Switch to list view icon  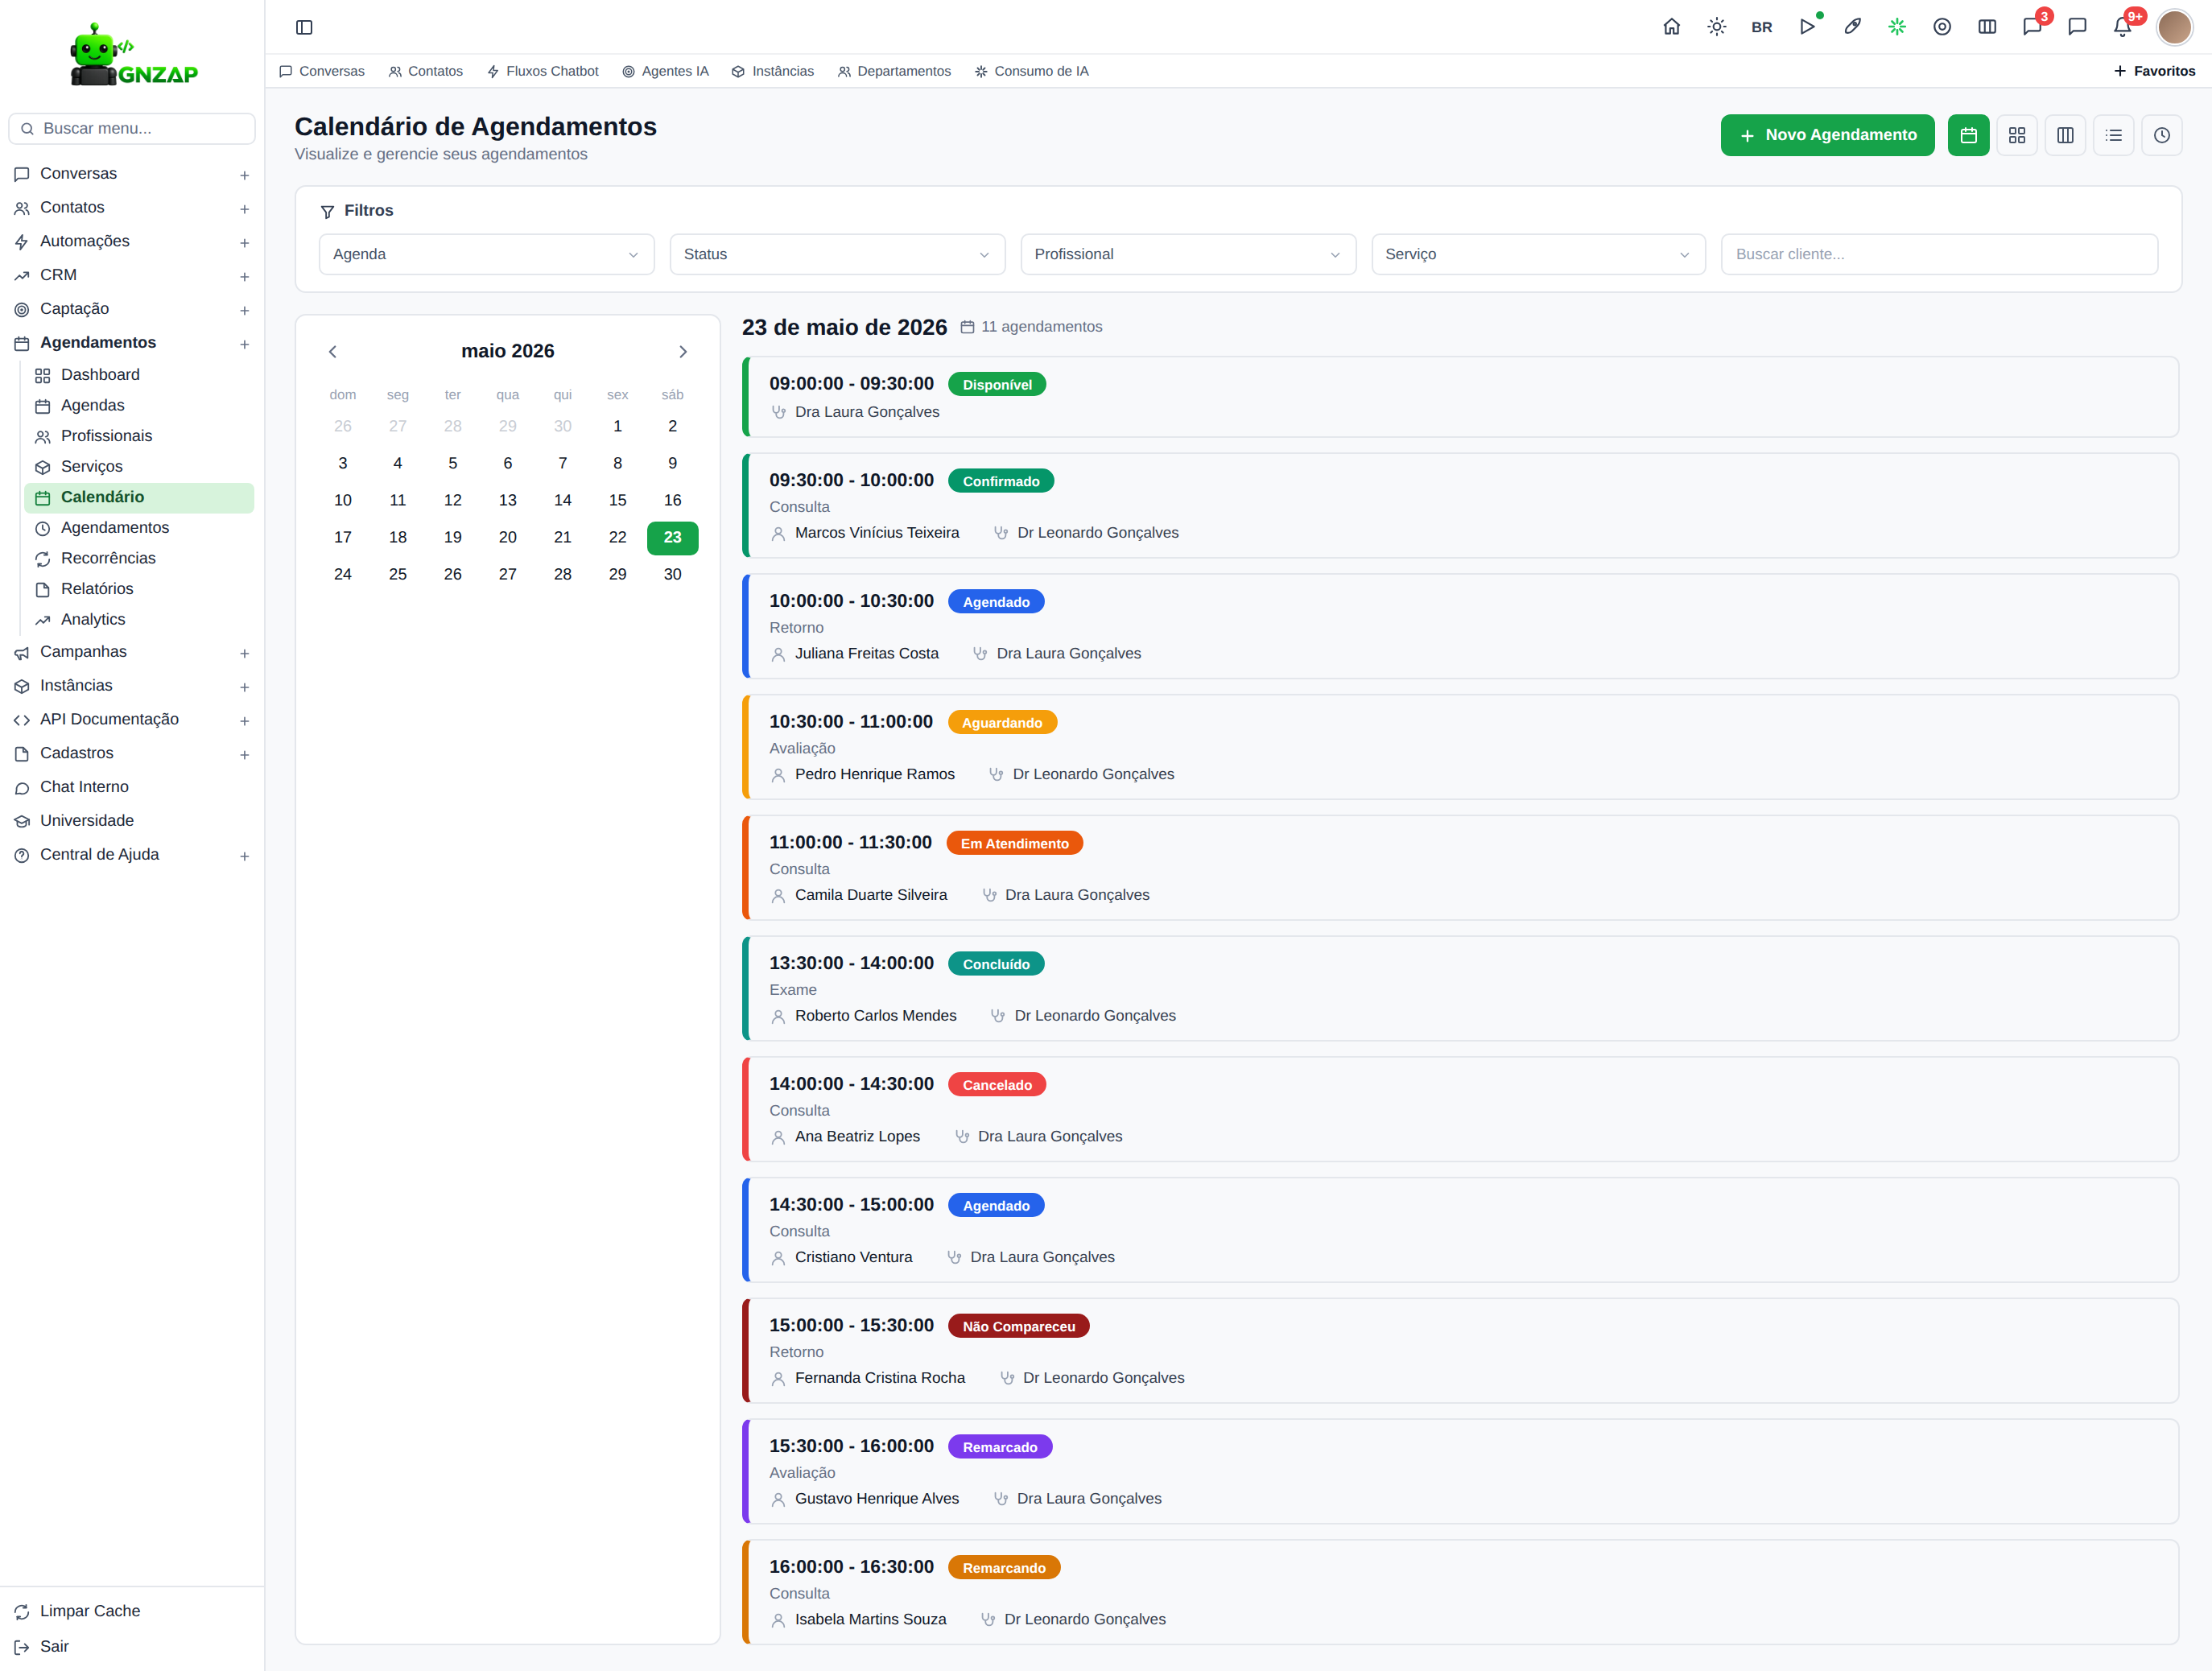2113,135
